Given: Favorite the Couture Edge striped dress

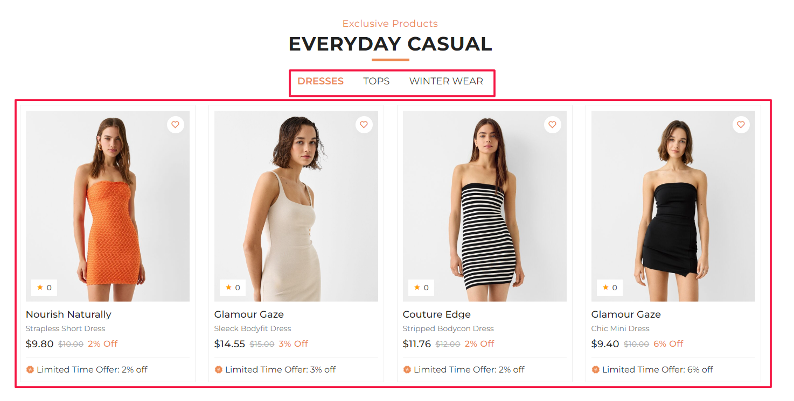Looking at the screenshot, I should coord(552,125).
